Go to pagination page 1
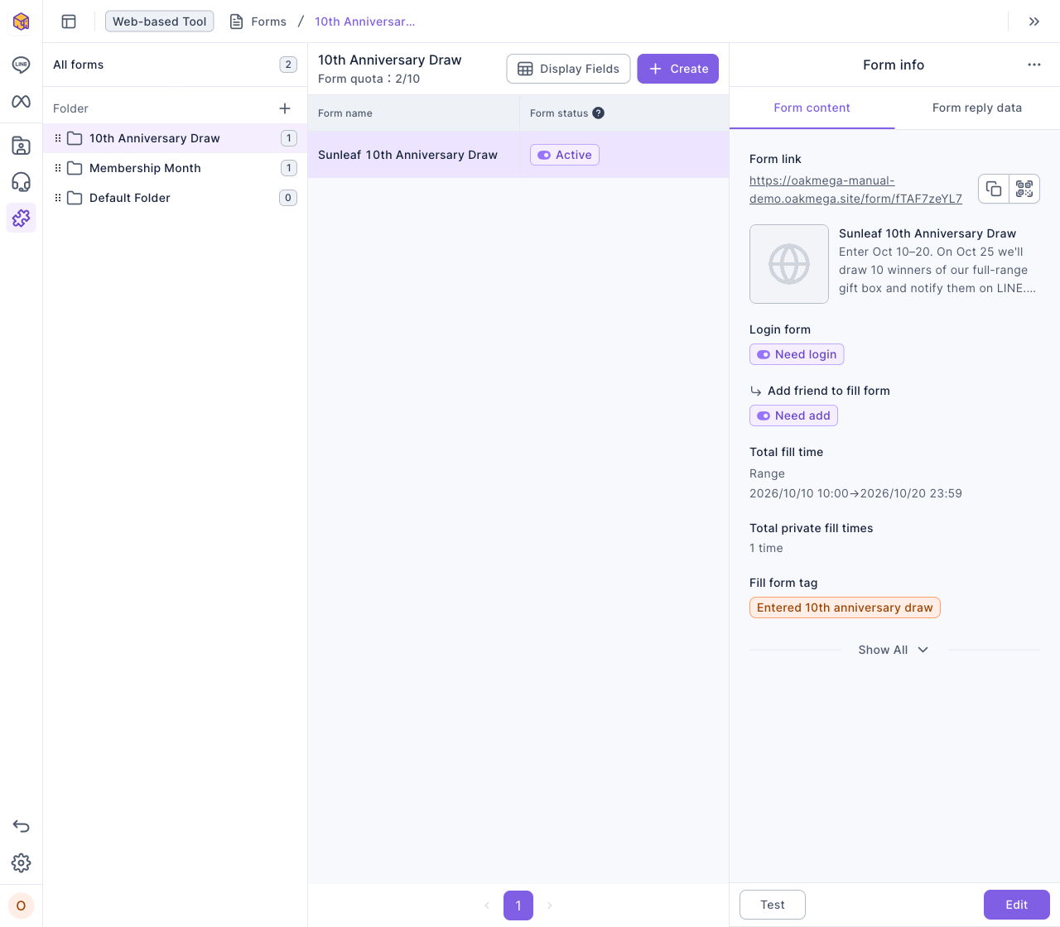 click(518, 905)
